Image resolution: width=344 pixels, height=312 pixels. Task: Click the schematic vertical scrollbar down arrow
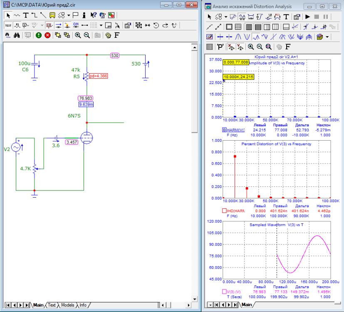click(194, 299)
